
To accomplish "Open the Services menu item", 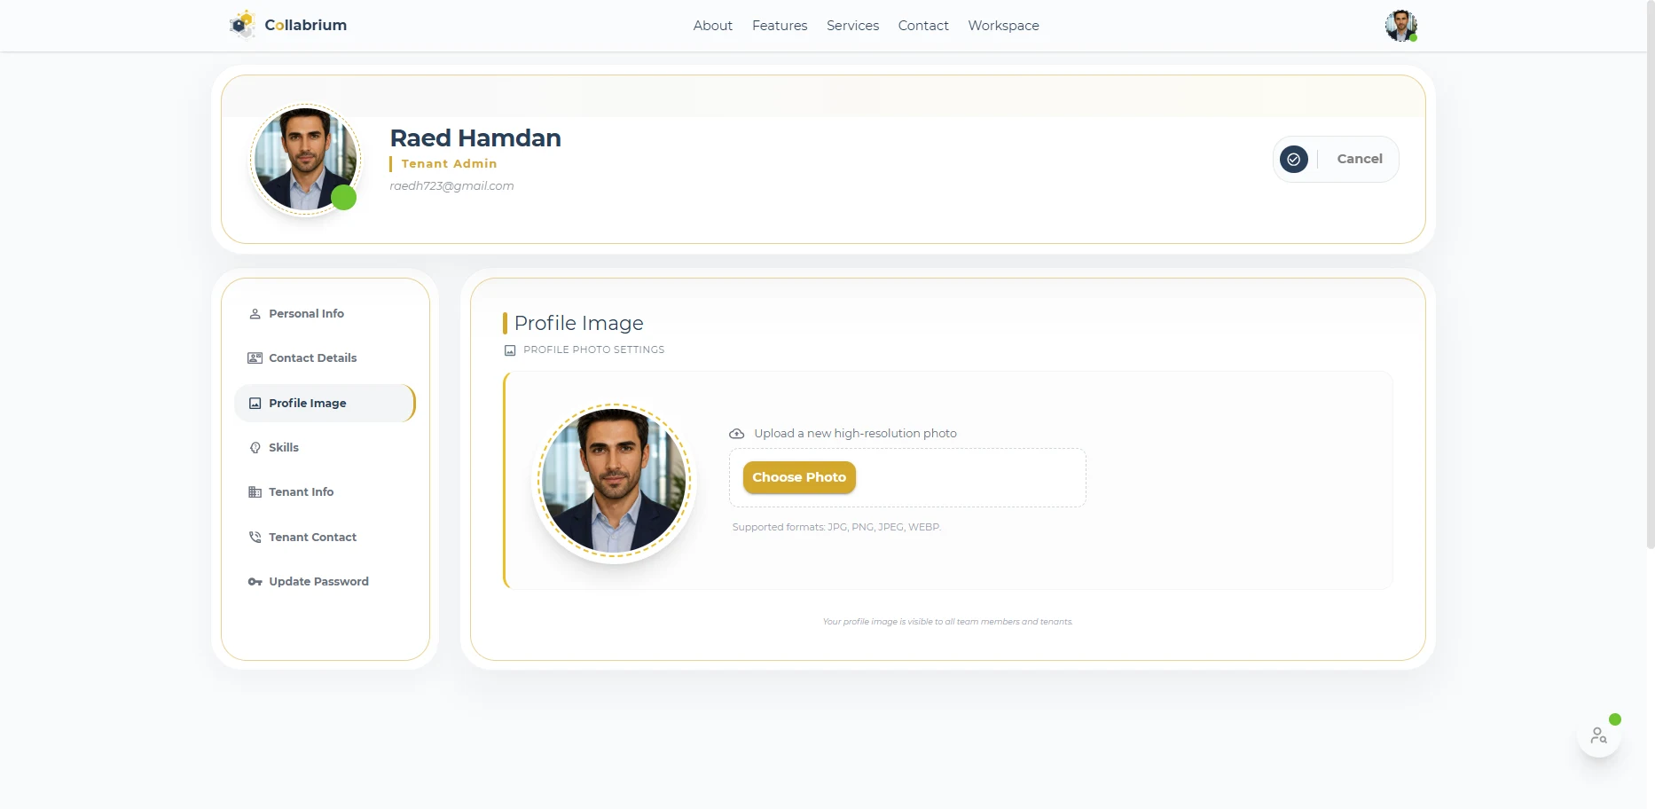I will 853,26.
